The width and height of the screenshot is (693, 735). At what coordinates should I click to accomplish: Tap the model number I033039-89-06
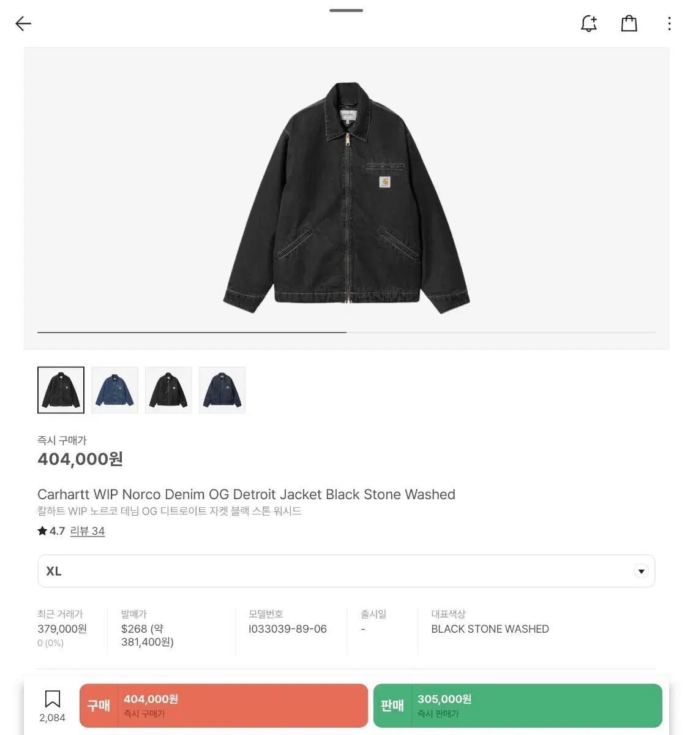point(288,629)
